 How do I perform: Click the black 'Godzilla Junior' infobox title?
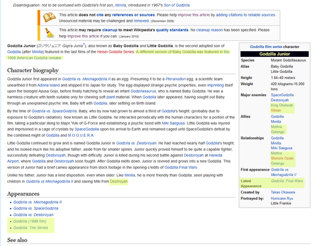[274, 54]
